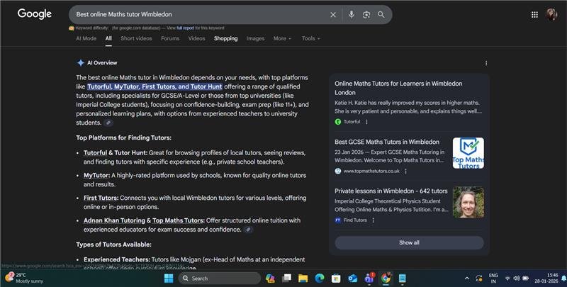Clear the search box text
This screenshot has height=287, width=567.
click(x=333, y=14)
